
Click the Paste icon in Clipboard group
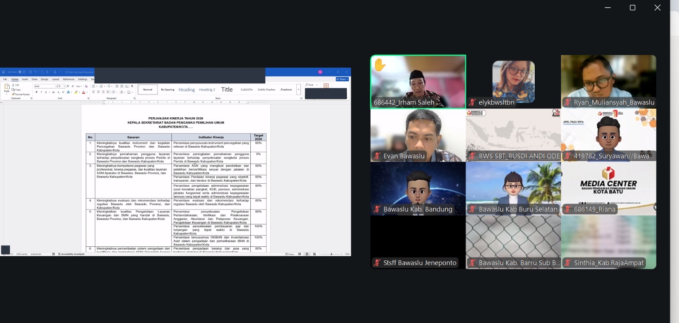pos(7,87)
